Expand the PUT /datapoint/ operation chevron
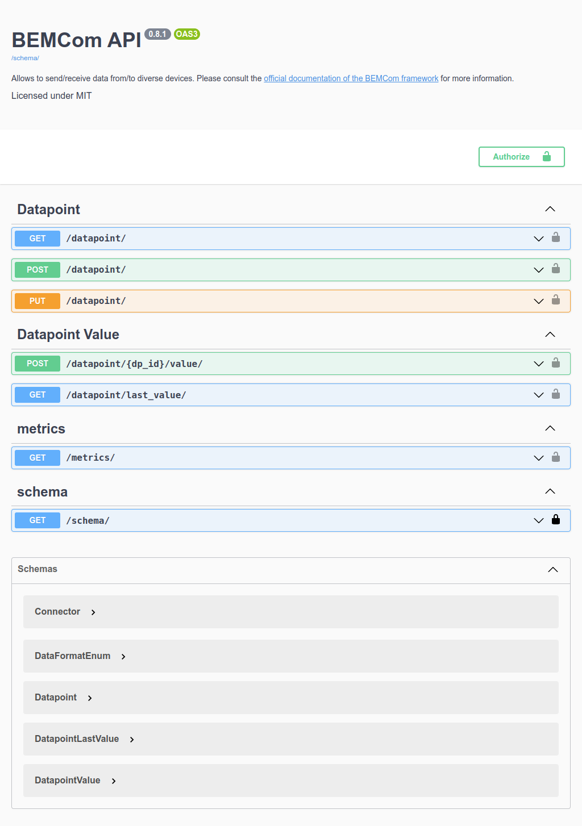Viewport: 582px width, 826px height. tap(539, 301)
